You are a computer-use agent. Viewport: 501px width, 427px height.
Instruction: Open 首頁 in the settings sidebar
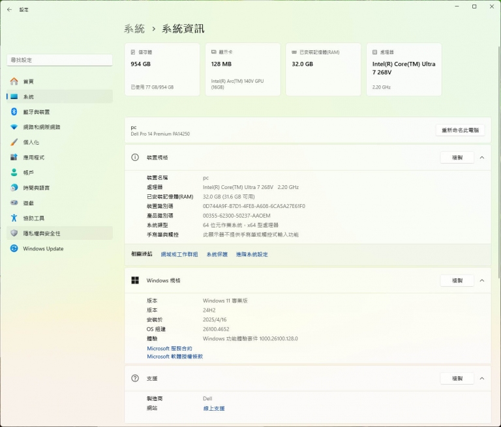coord(59,81)
